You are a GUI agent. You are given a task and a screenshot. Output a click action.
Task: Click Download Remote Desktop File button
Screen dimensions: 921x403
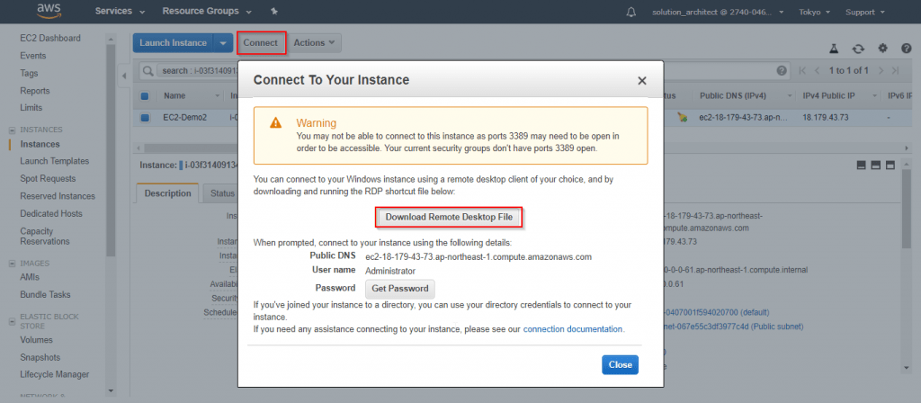click(x=450, y=218)
